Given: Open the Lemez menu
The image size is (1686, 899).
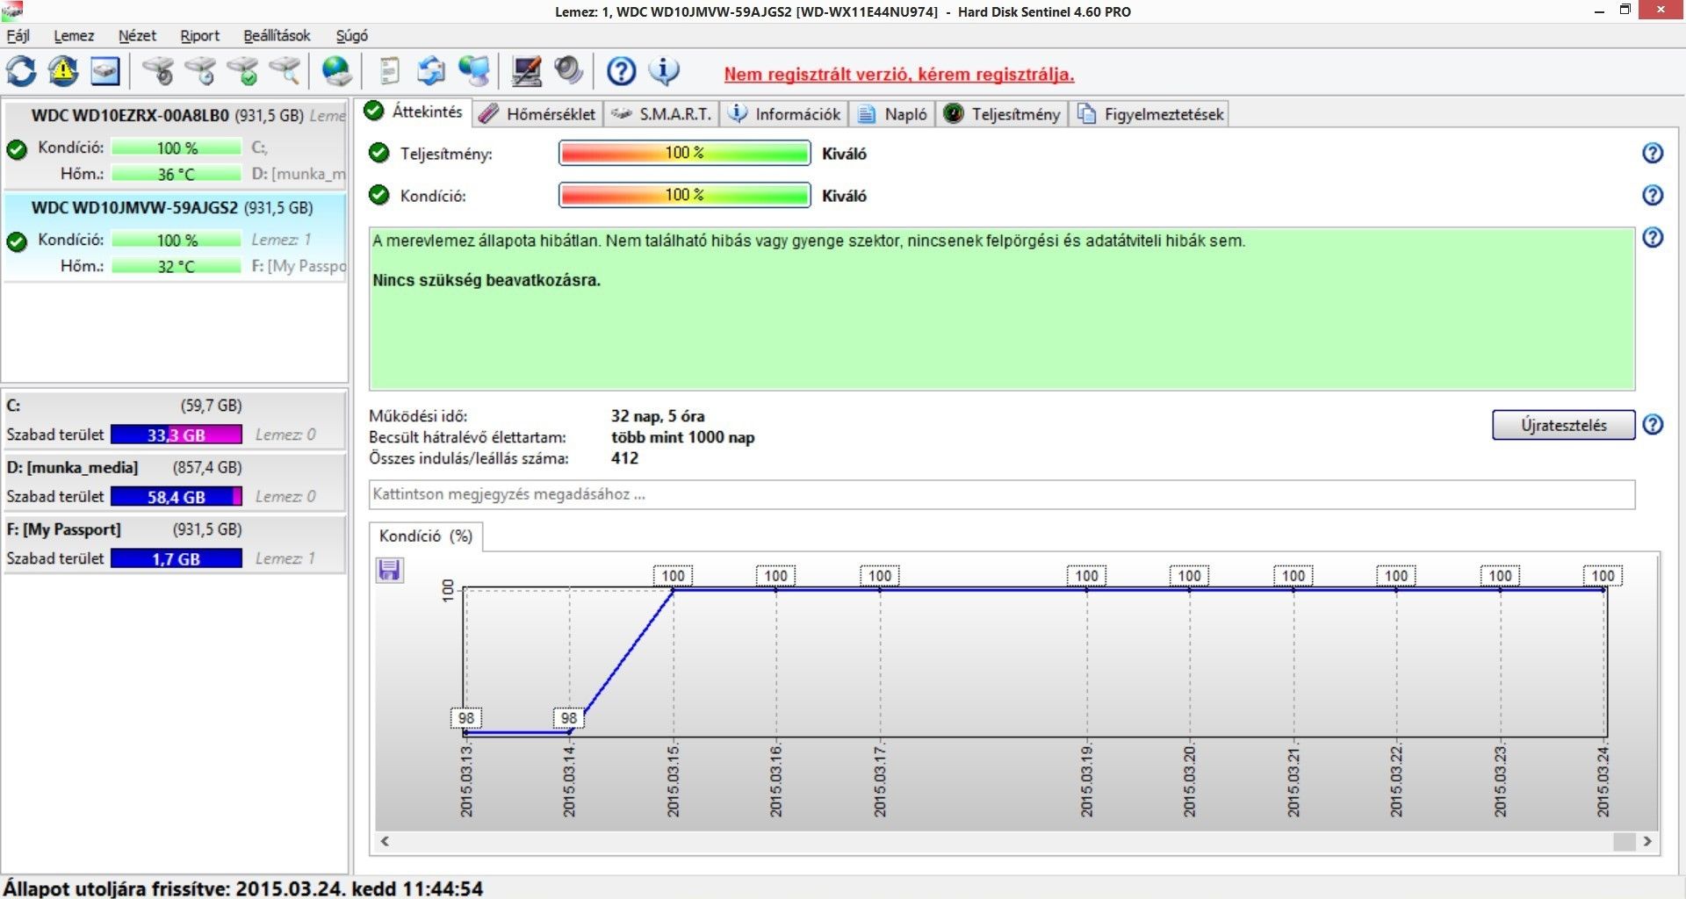Looking at the screenshot, I should click(x=74, y=36).
